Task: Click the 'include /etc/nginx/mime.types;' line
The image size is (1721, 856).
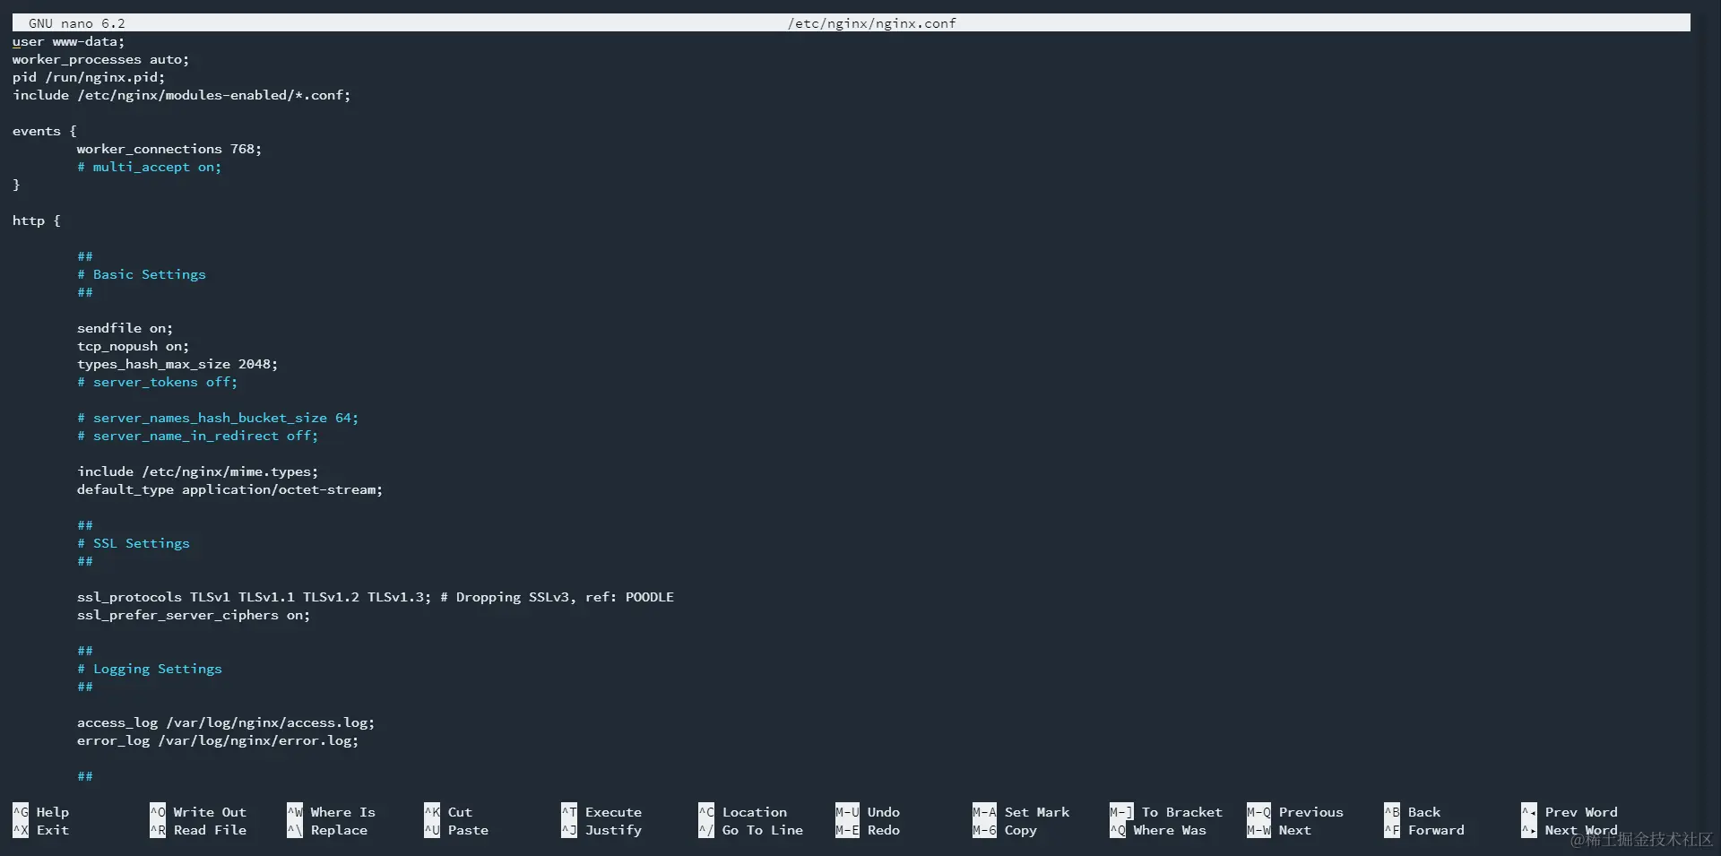Action: pyautogui.click(x=198, y=471)
